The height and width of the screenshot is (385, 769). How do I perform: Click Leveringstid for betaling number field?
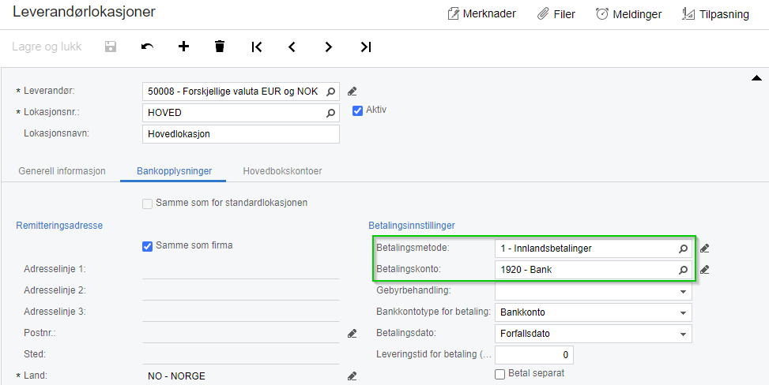(x=534, y=355)
